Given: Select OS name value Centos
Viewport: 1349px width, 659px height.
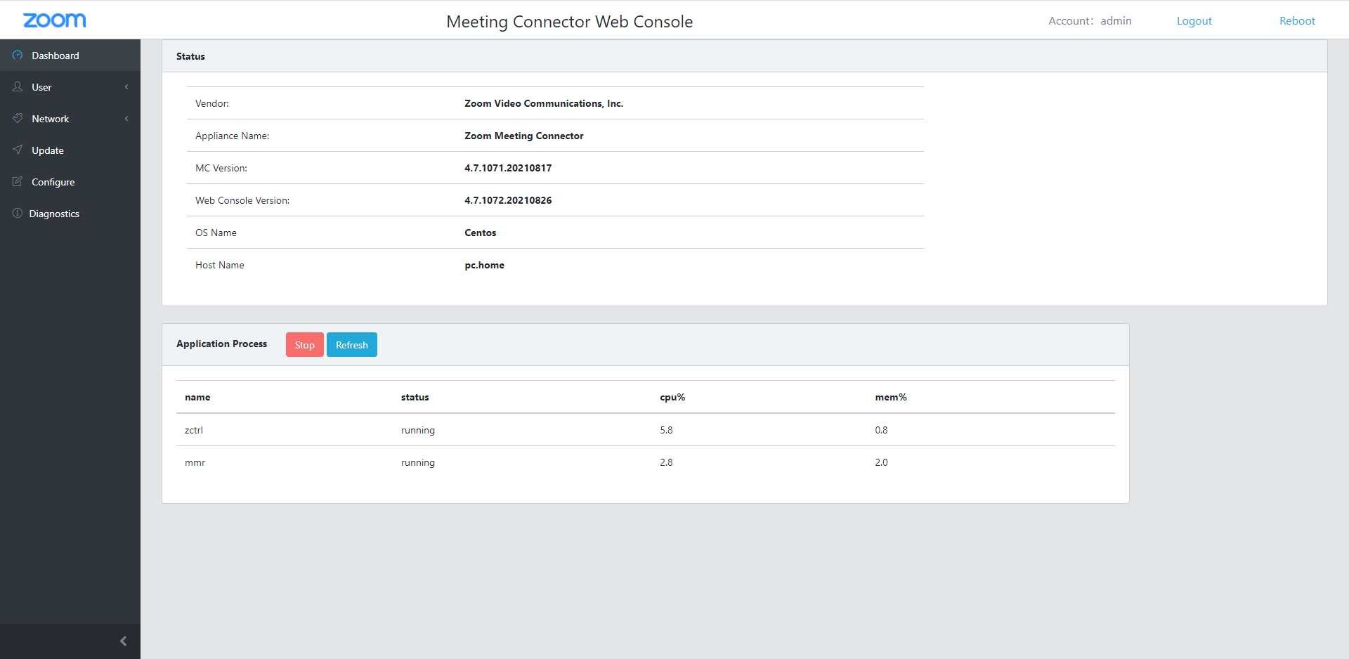Looking at the screenshot, I should (481, 233).
